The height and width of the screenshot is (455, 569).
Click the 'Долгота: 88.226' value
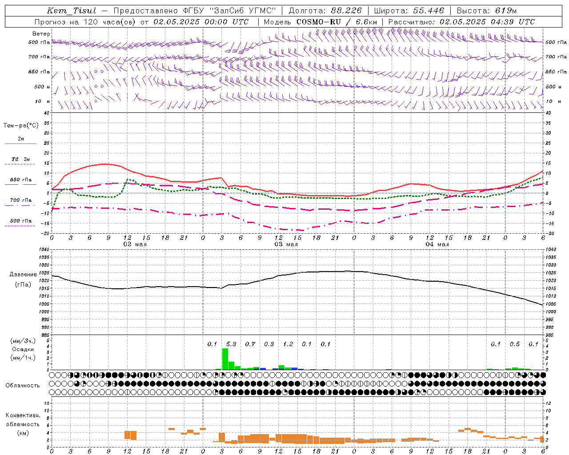click(325, 11)
